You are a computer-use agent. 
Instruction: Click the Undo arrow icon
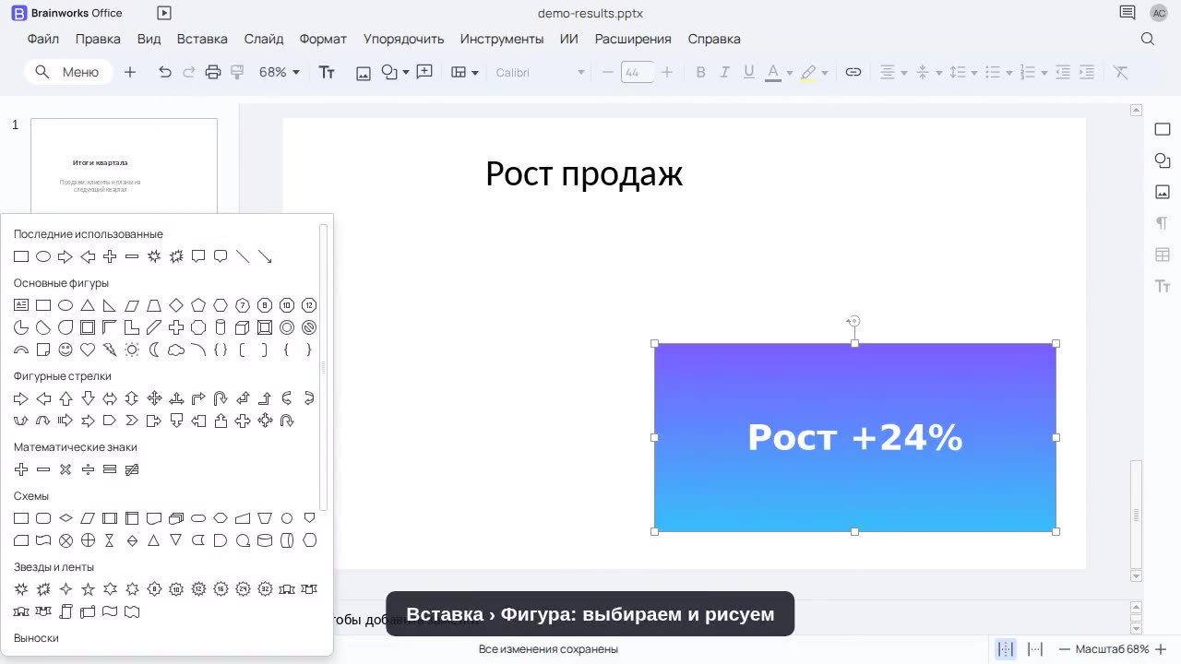[165, 72]
